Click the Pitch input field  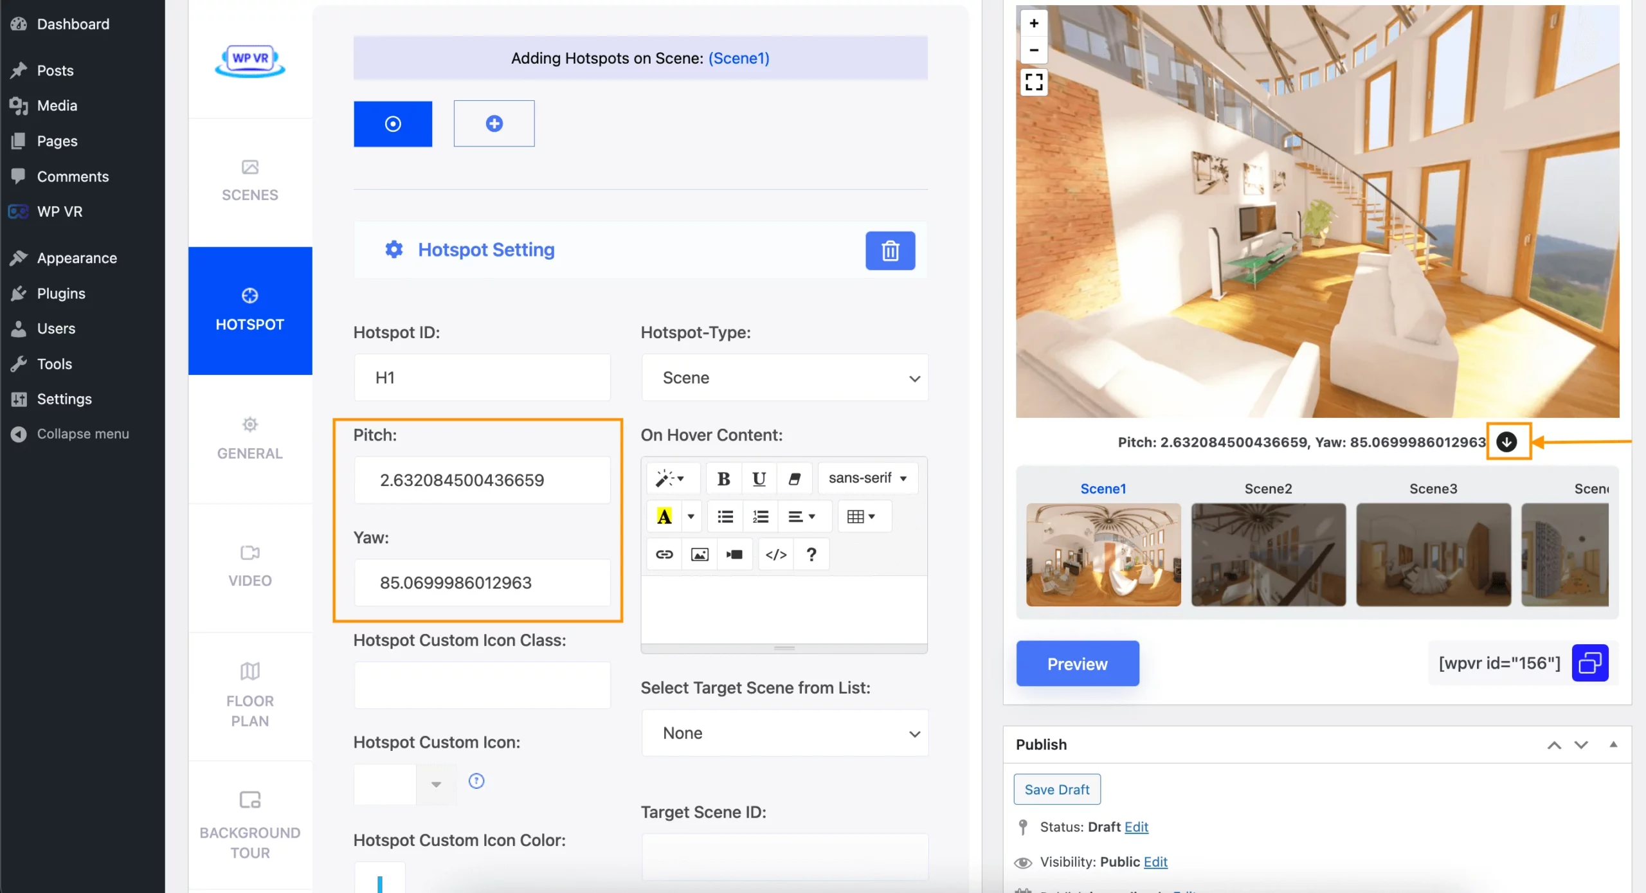pos(482,480)
